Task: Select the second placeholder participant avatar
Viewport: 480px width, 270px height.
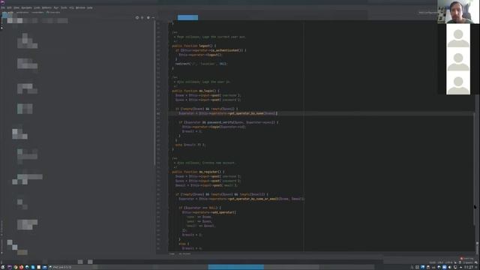Action: 458,59
